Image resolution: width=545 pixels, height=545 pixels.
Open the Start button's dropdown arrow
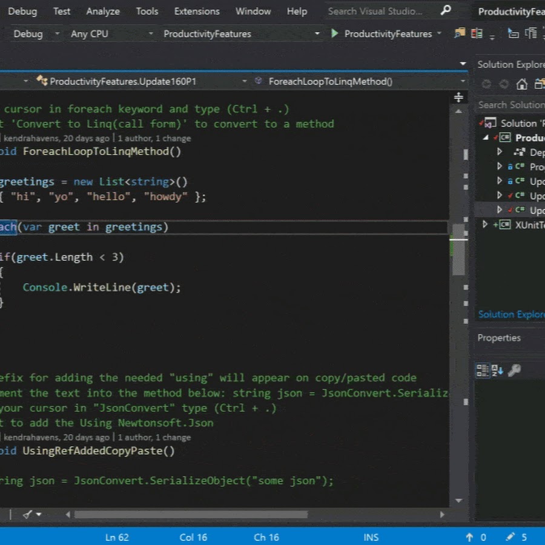point(440,33)
